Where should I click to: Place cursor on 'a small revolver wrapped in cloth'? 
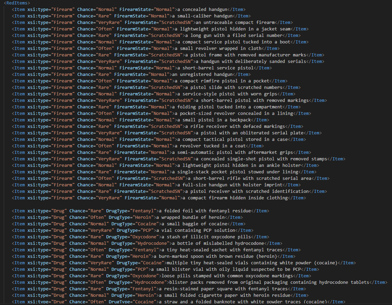[x=218, y=49]
